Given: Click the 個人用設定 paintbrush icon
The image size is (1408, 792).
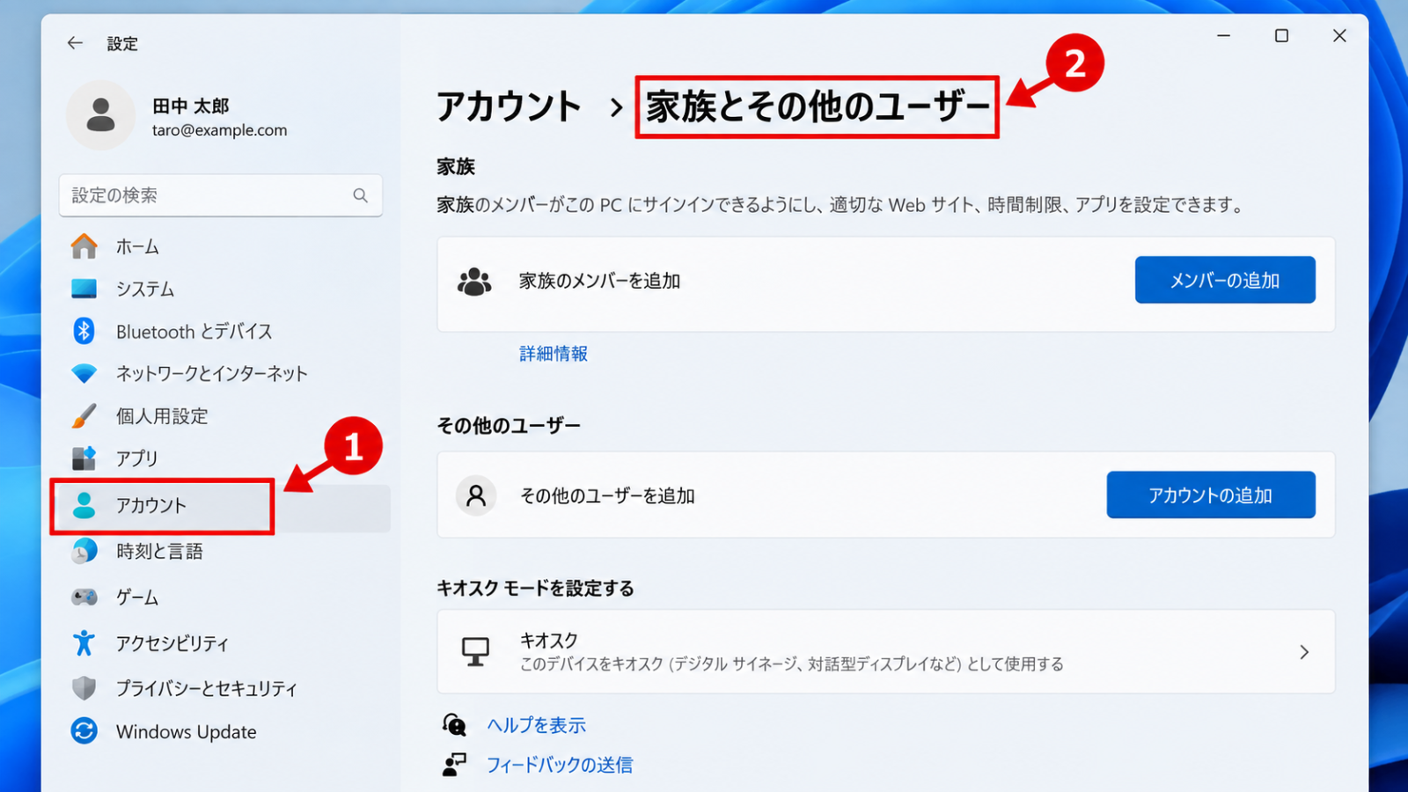Looking at the screenshot, I should 84,415.
